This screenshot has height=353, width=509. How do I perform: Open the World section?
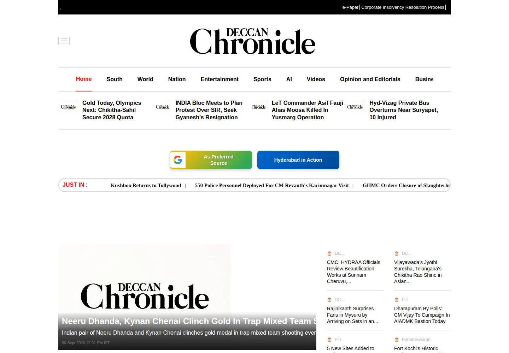point(145,79)
